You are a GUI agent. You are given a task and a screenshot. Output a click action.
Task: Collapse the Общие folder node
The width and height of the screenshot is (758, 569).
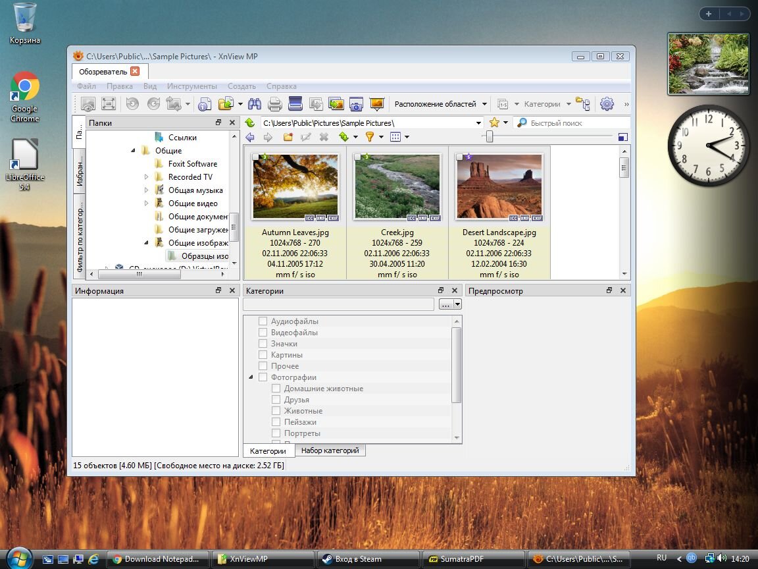click(x=134, y=150)
